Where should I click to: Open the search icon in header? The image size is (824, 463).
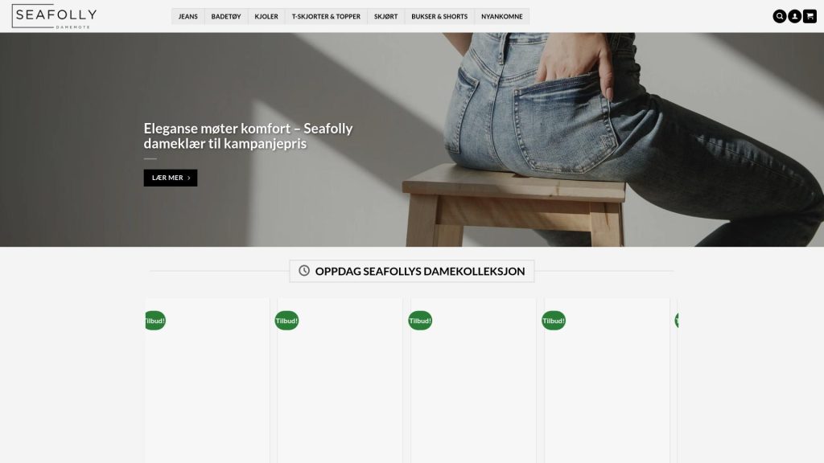[x=779, y=16]
